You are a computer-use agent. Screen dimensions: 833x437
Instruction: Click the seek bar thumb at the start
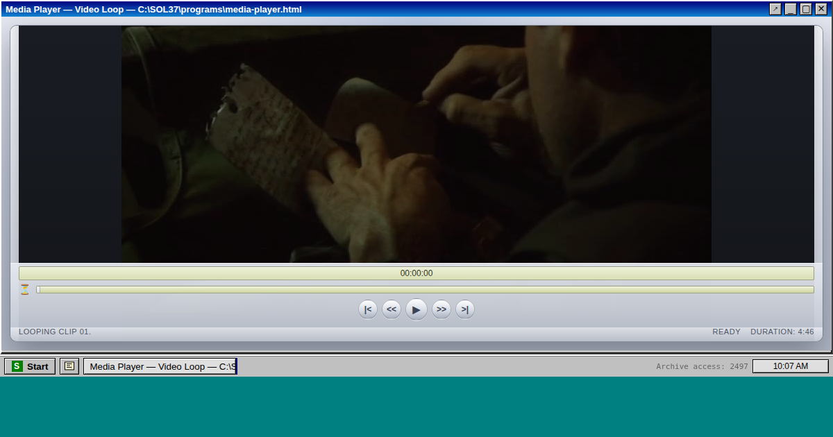point(38,289)
